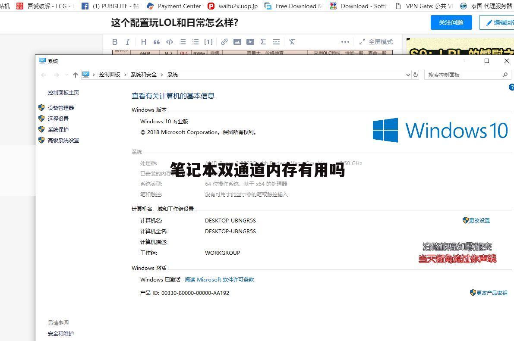Insert hyperlink icon in editor toolbar
The width and height of the screenshot is (514, 341).
pos(224,42)
